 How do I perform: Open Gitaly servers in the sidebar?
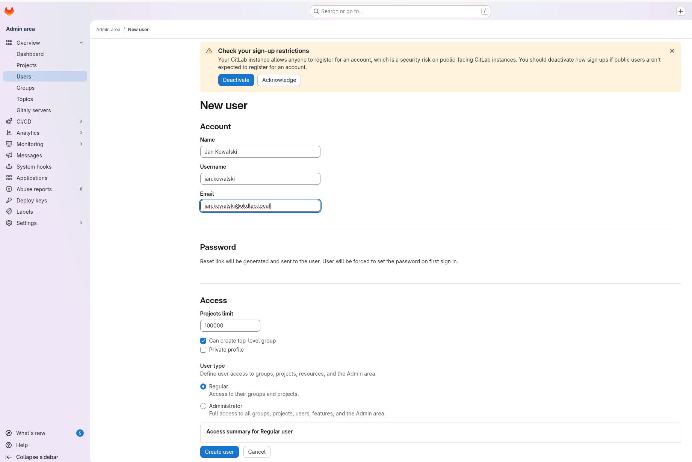click(x=33, y=110)
